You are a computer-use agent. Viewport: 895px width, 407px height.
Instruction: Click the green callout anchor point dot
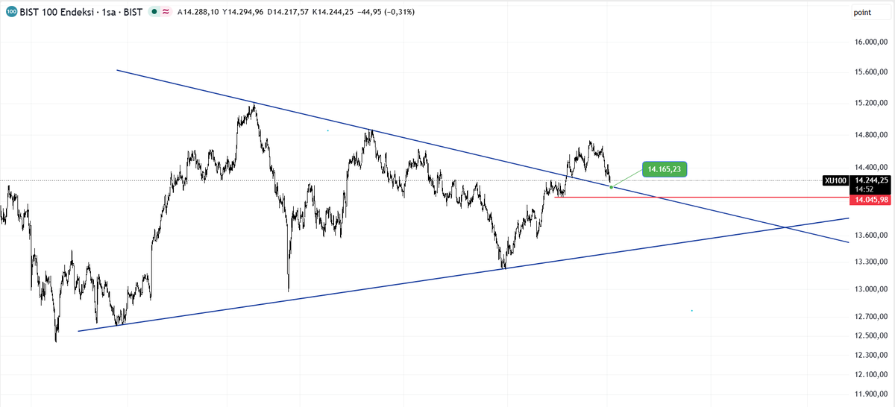(x=612, y=186)
